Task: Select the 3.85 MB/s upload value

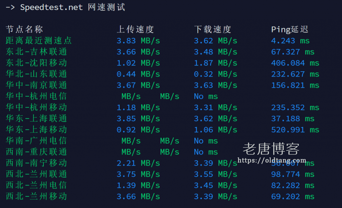Action: 138,118
